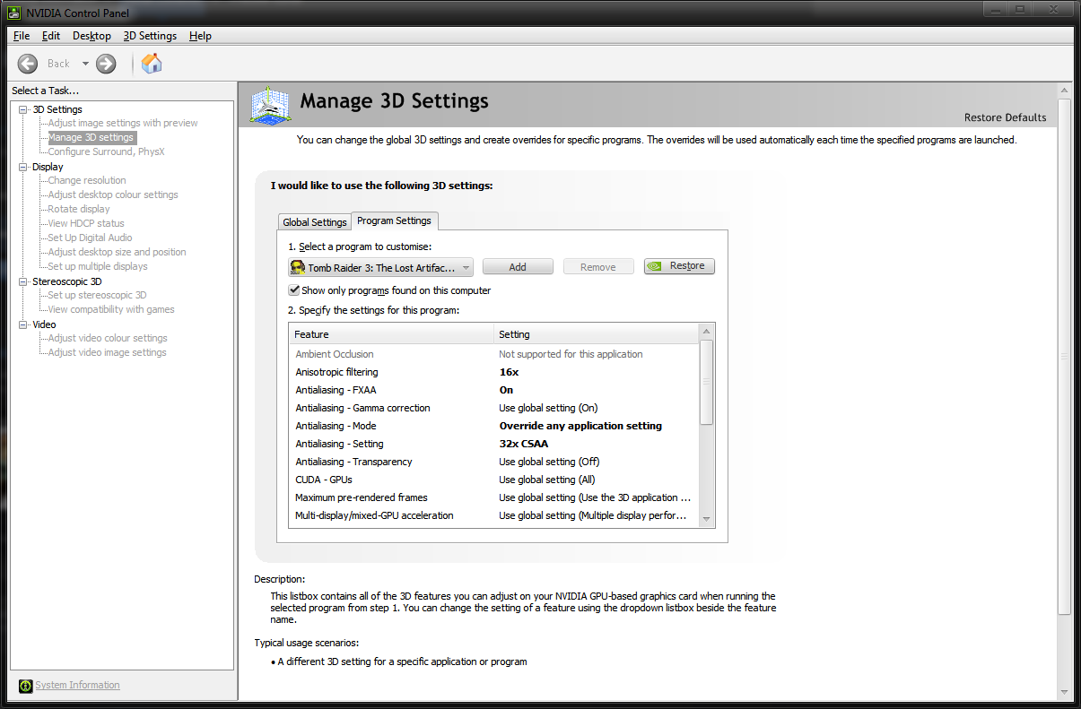Click the CUDA - GPUs setting value
Image resolution: width=1081 pixels, height=709 pixels.
tap(545, 480)
